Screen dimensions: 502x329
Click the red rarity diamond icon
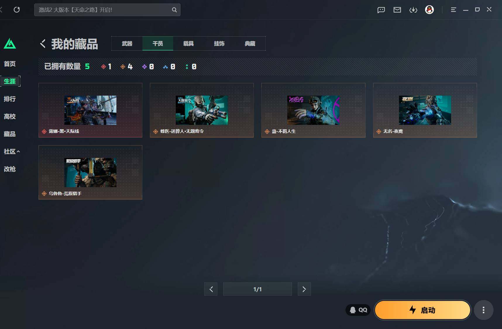pos(103,67)
